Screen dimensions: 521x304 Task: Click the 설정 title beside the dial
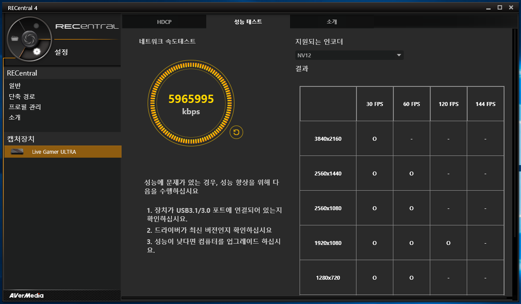61,52
